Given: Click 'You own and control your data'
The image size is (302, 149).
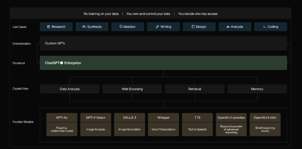Looking at the screenshot, I should (148, 14).
